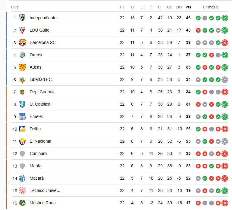Click the Delfín team logo
The width and height of the screenshot is (232, 210).
click(22, 129)
